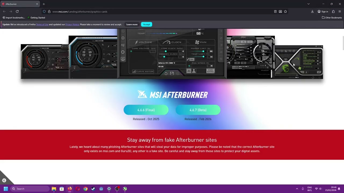344x193 pixels.
Task: Open the notifications bell icon
Action: pos(339,189)
